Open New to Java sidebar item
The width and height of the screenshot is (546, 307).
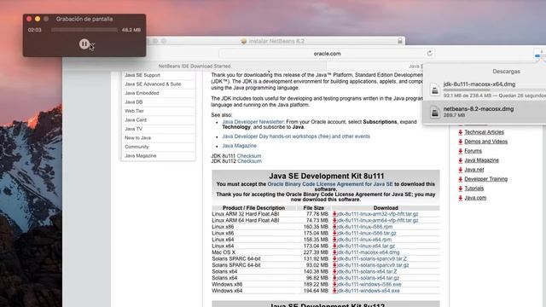click(x=138, y=138)
